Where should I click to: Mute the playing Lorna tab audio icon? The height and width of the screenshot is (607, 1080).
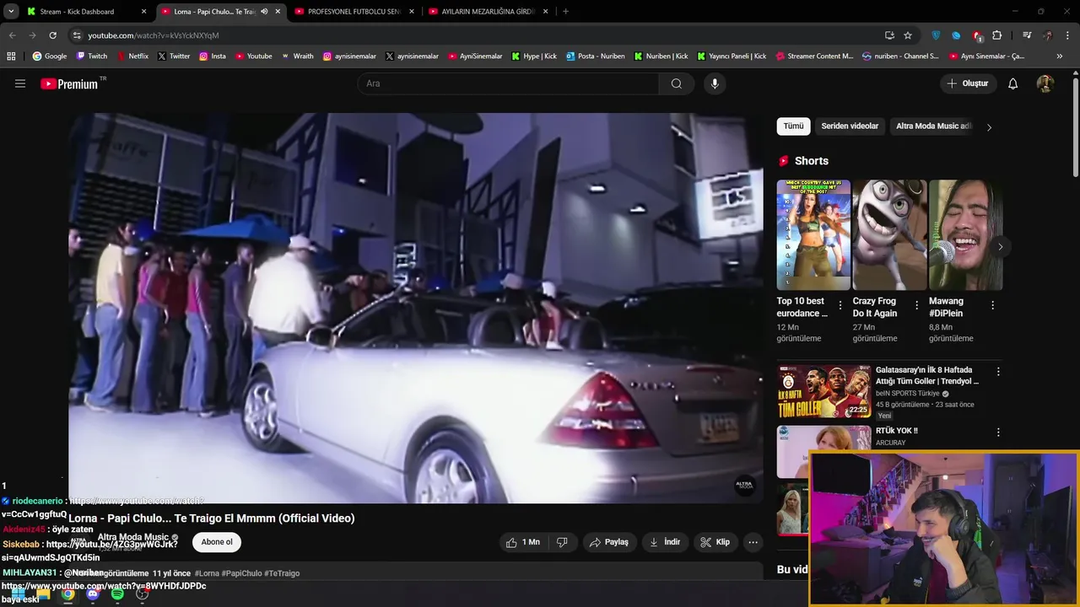[264, 12]
